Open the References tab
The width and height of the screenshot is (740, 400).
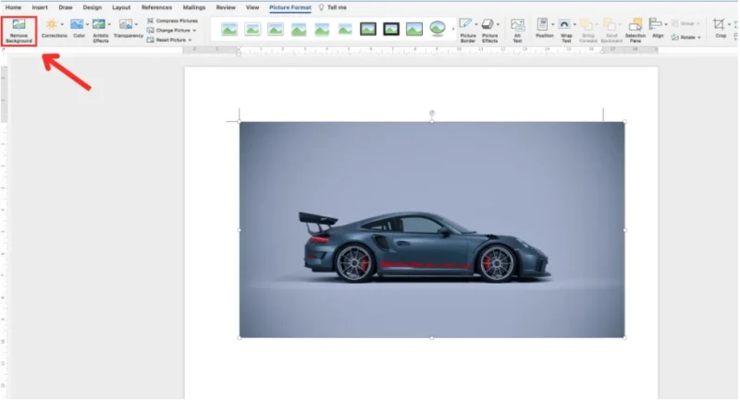coord(156,7)
